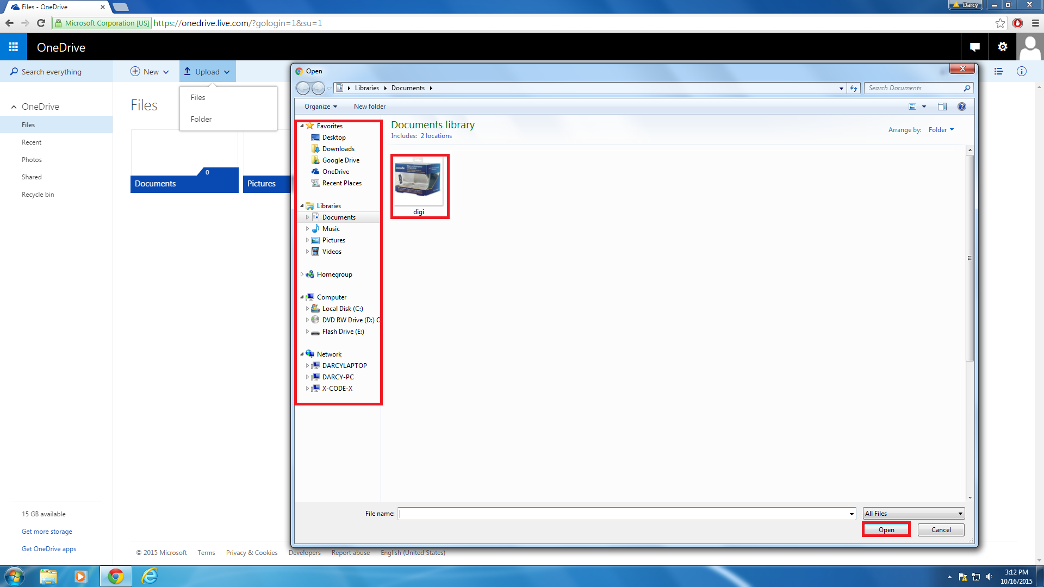This screenshot has width=1044, height=587.
Task: Open the New dropdown in OneDrive
Action: (x=150, y=72)
